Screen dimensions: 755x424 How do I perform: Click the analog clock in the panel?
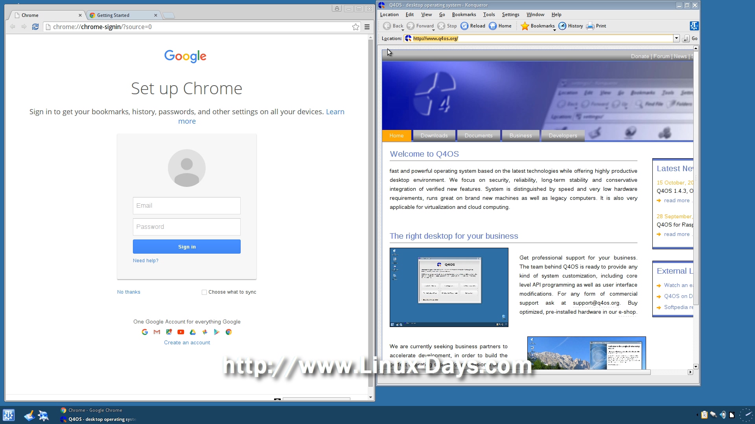coord(746,415)
